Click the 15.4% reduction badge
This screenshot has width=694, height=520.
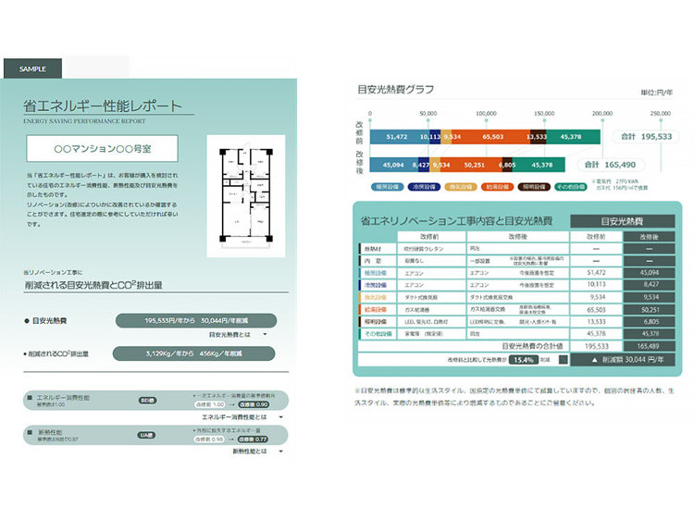point(523,360)
